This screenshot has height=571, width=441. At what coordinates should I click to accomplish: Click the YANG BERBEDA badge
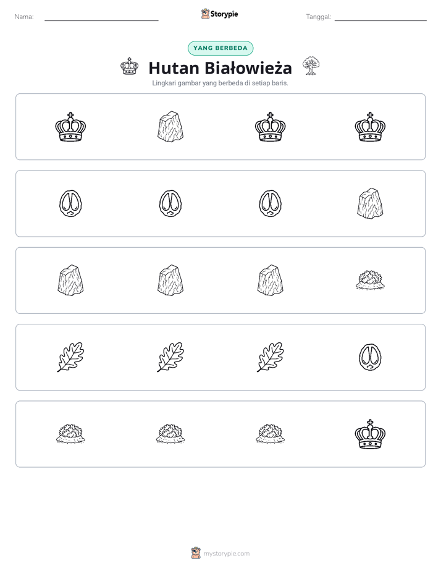pos(220,48)
